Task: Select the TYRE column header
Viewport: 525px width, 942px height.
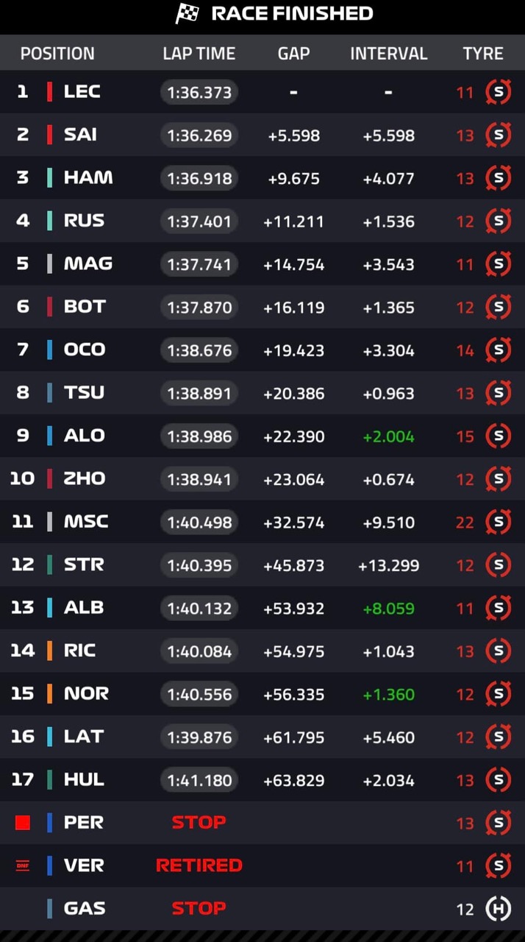Action: click(483, 54)
